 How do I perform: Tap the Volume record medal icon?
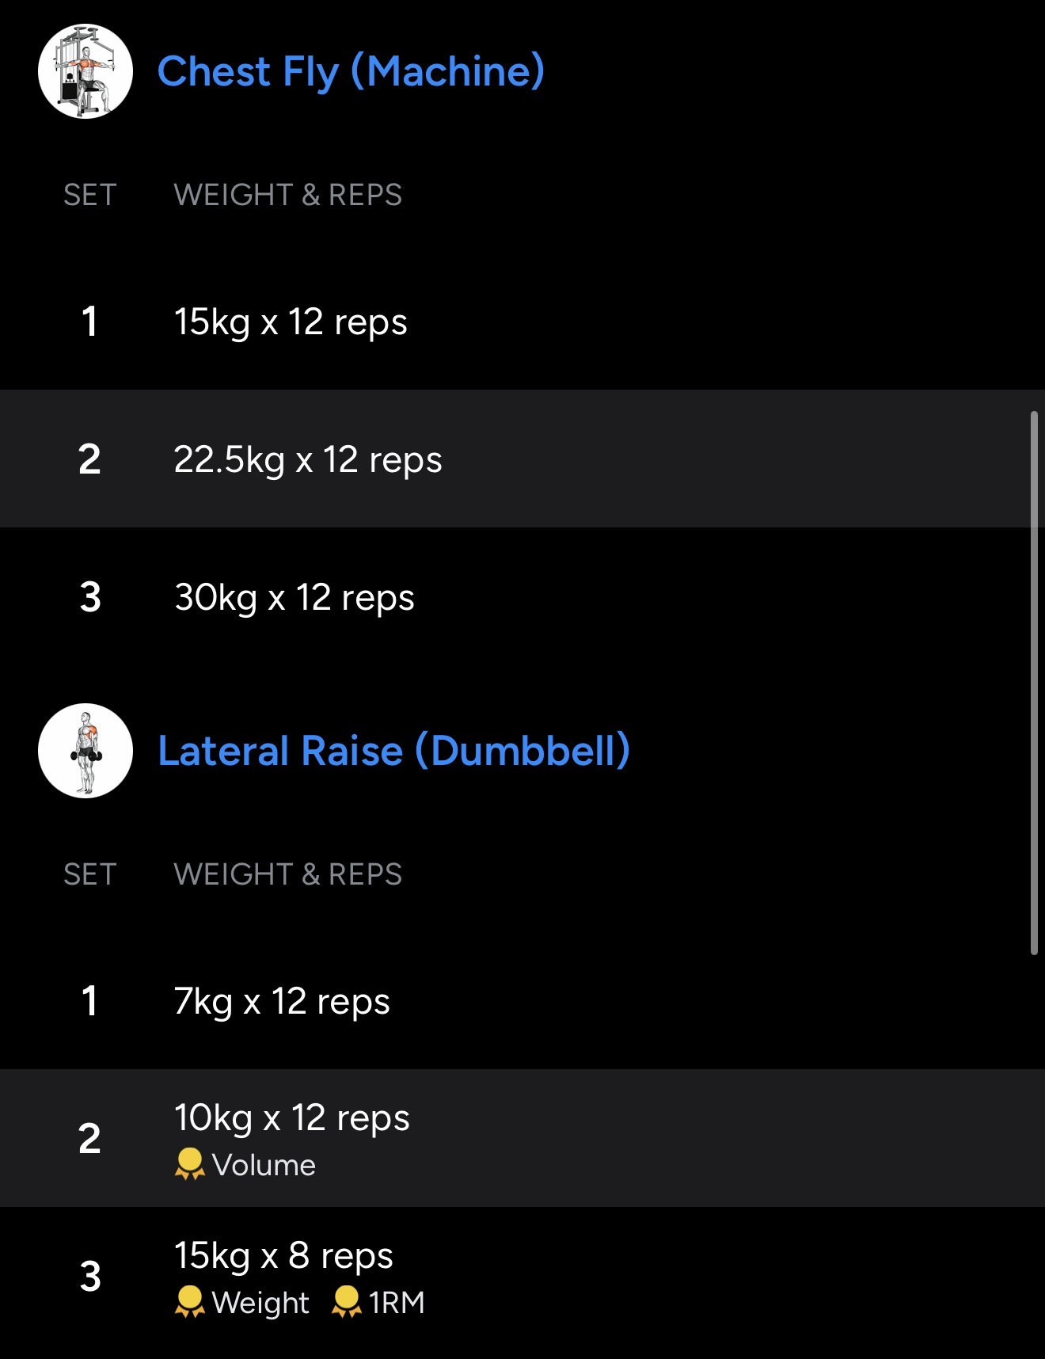click(189, 1164)
